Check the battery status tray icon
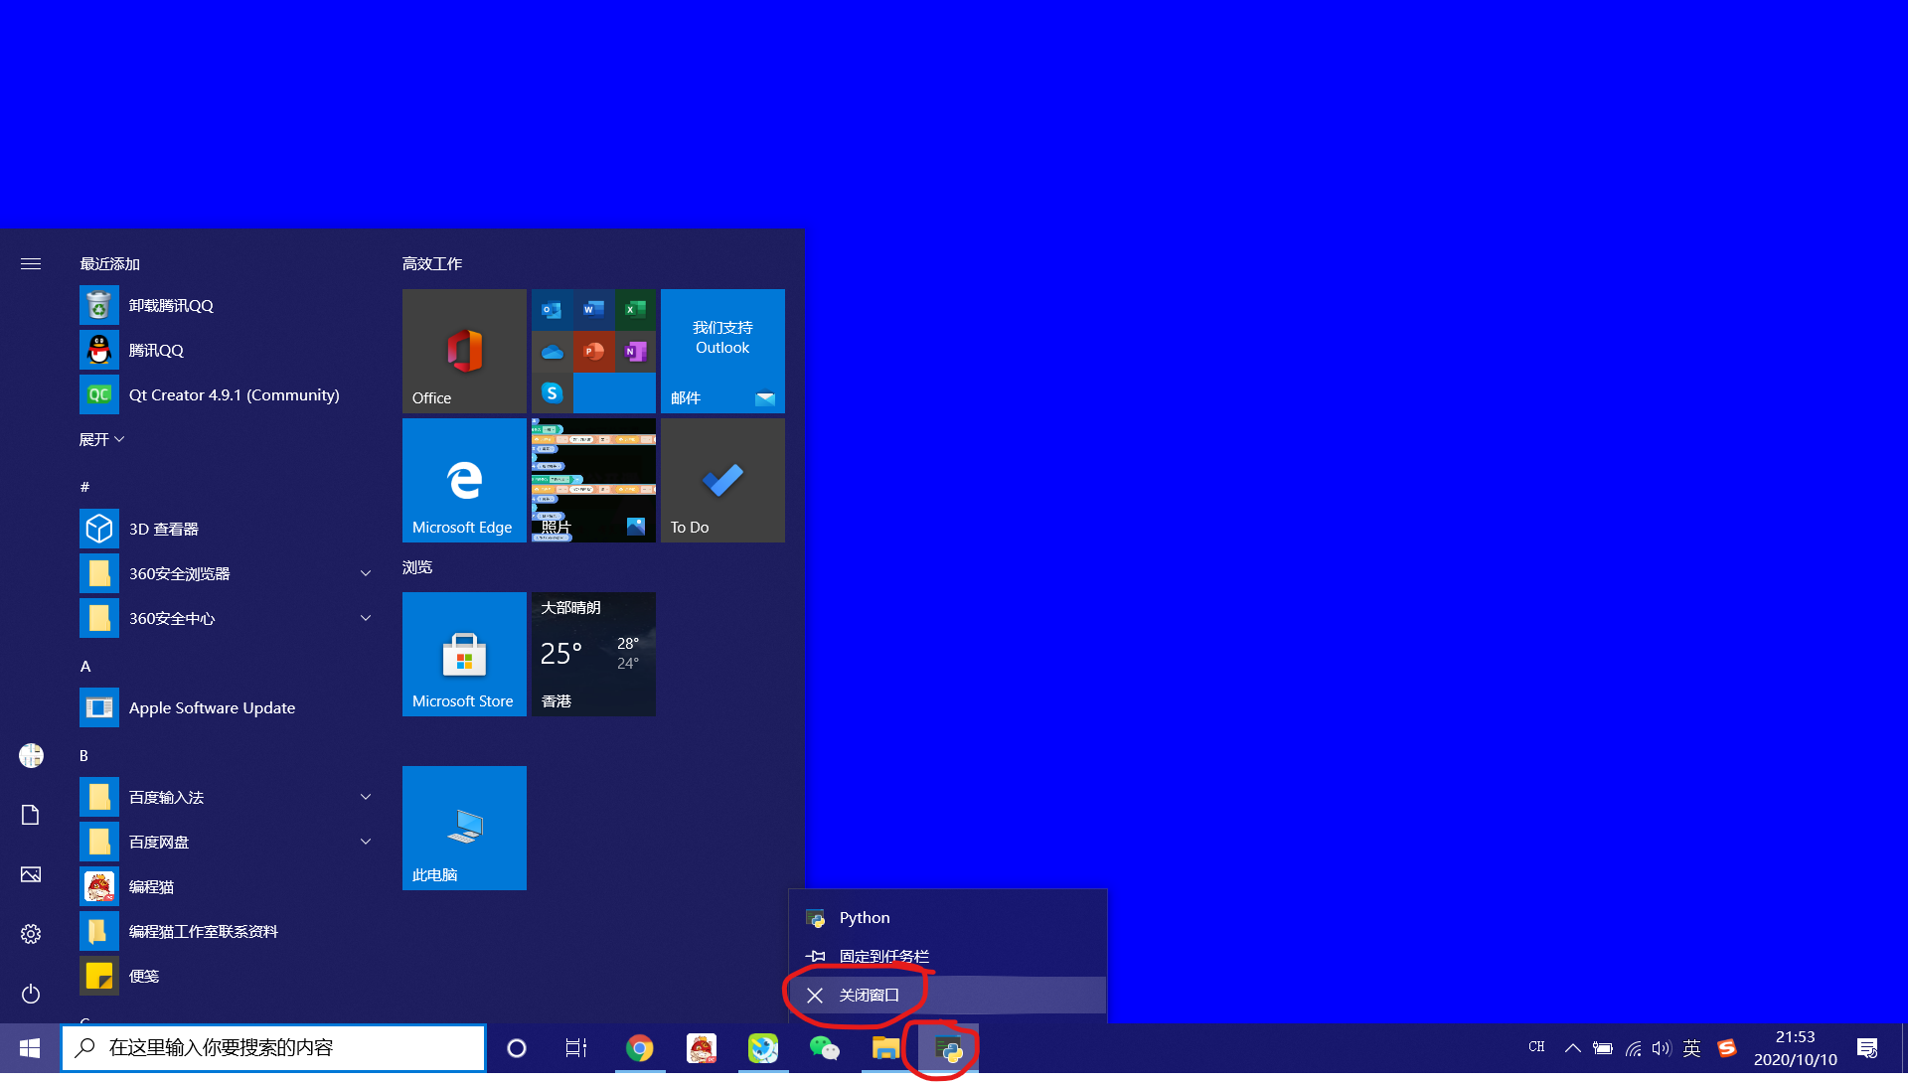 pos(1603,1047)
